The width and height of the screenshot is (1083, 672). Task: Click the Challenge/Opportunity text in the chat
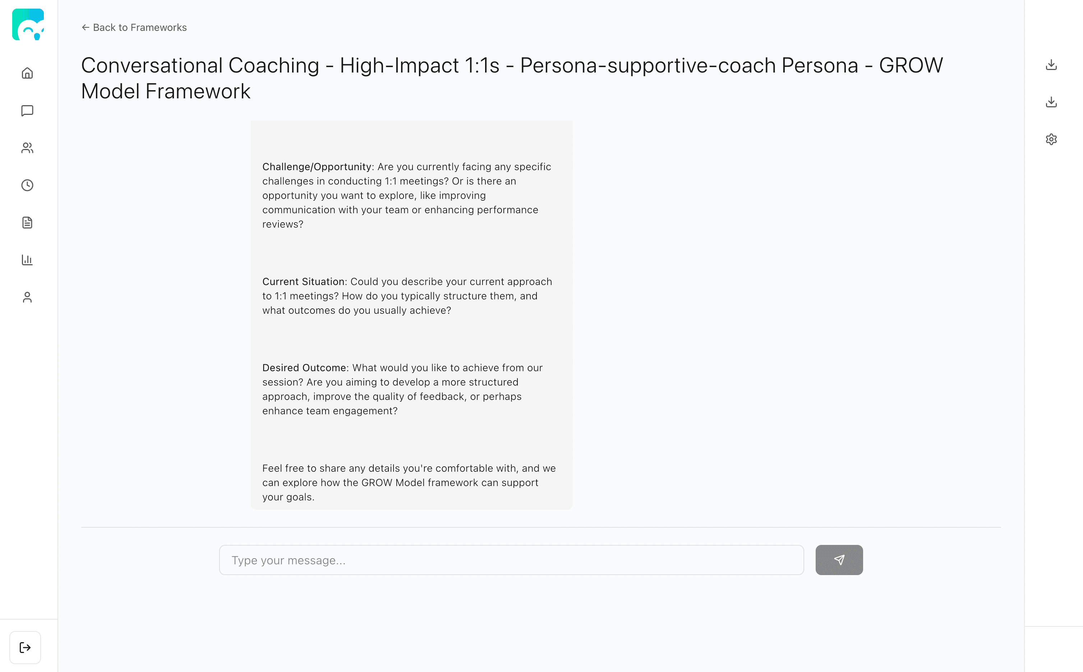point(317,167)
